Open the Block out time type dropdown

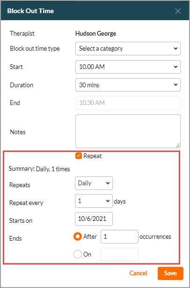tap(128, 48)
